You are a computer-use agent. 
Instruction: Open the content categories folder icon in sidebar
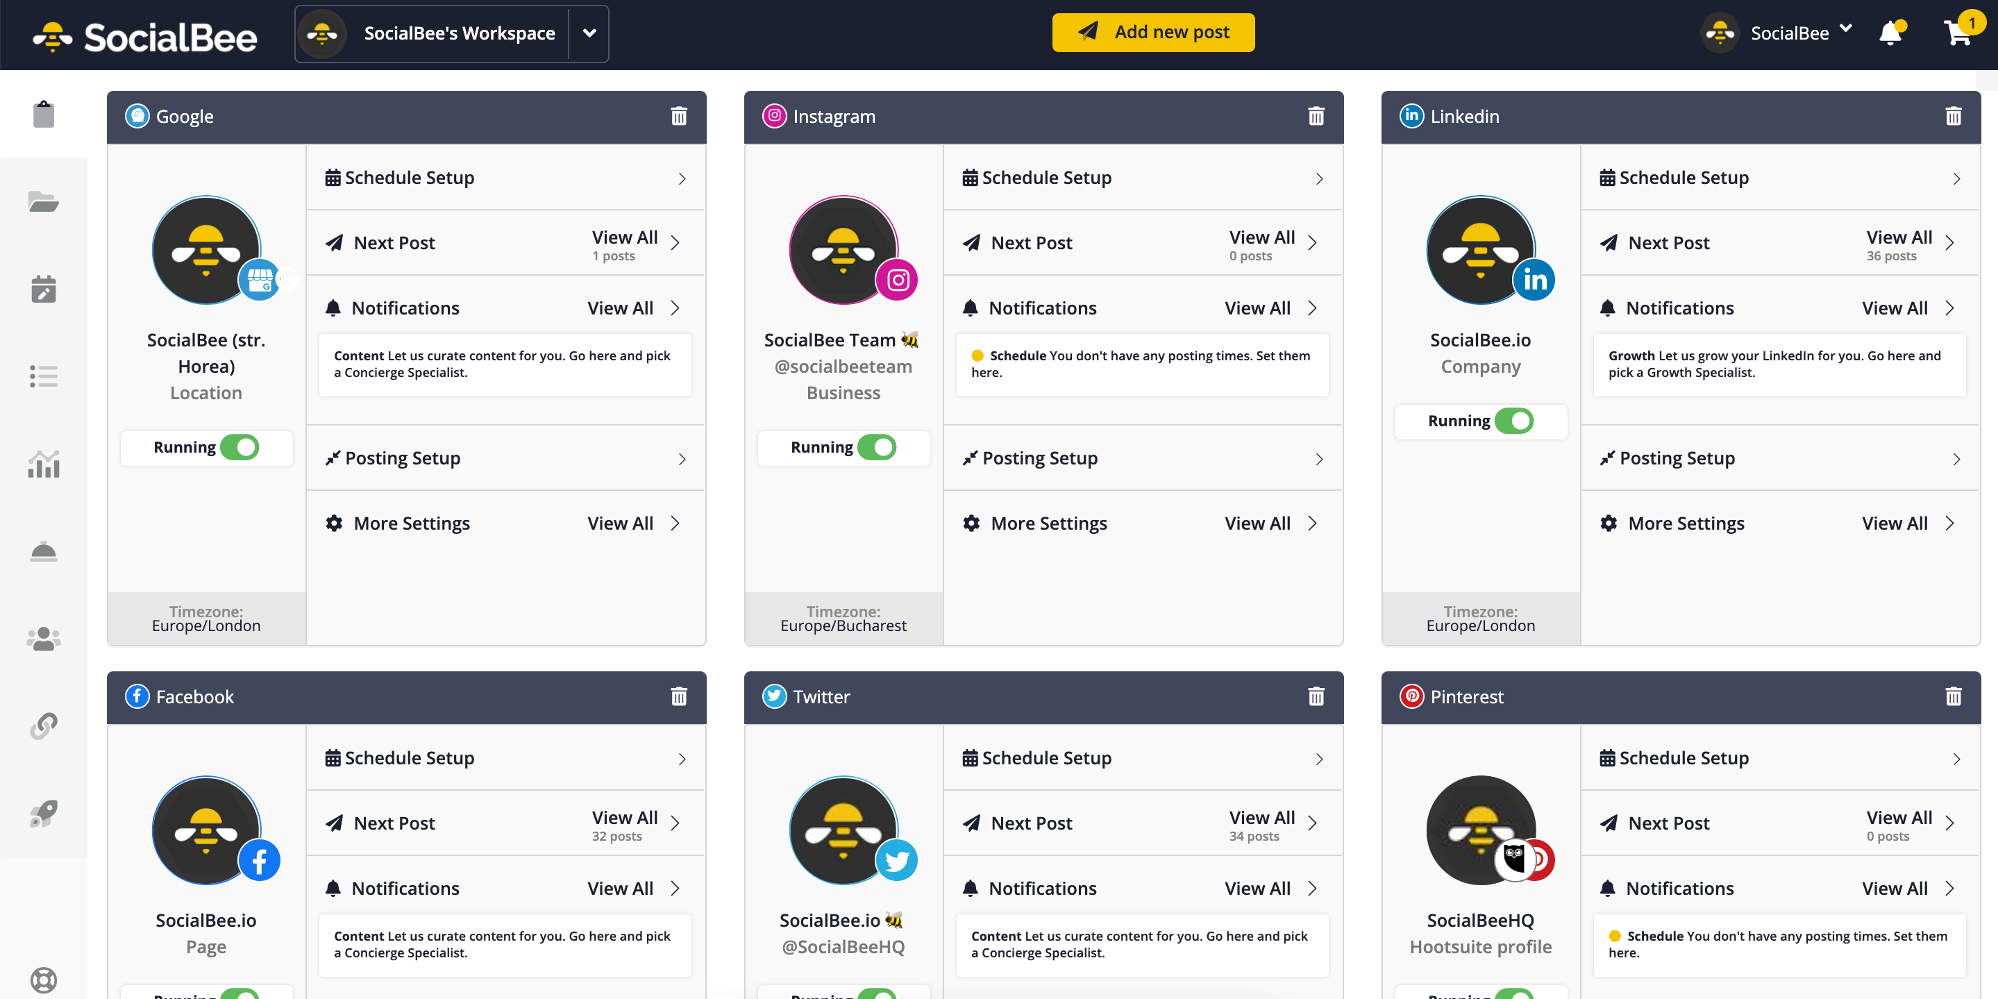point(44,201)
